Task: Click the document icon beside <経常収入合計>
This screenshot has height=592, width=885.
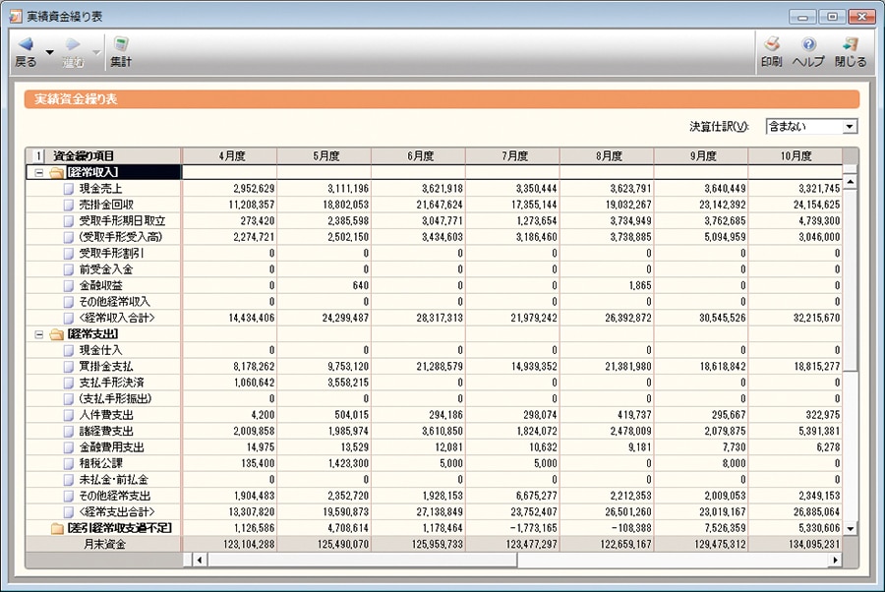Action: 69,318
